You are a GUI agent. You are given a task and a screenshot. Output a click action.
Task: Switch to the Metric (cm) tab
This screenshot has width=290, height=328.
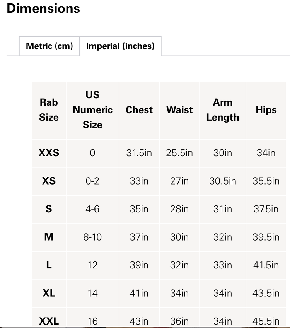click(x=49, y=46)
